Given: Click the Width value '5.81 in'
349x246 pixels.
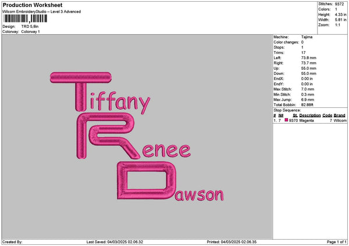Looking at the screenshot, I should [340, 20].
